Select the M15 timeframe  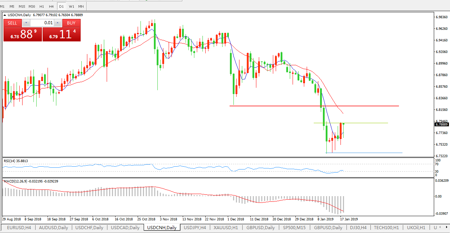click(x=22, y=6)
